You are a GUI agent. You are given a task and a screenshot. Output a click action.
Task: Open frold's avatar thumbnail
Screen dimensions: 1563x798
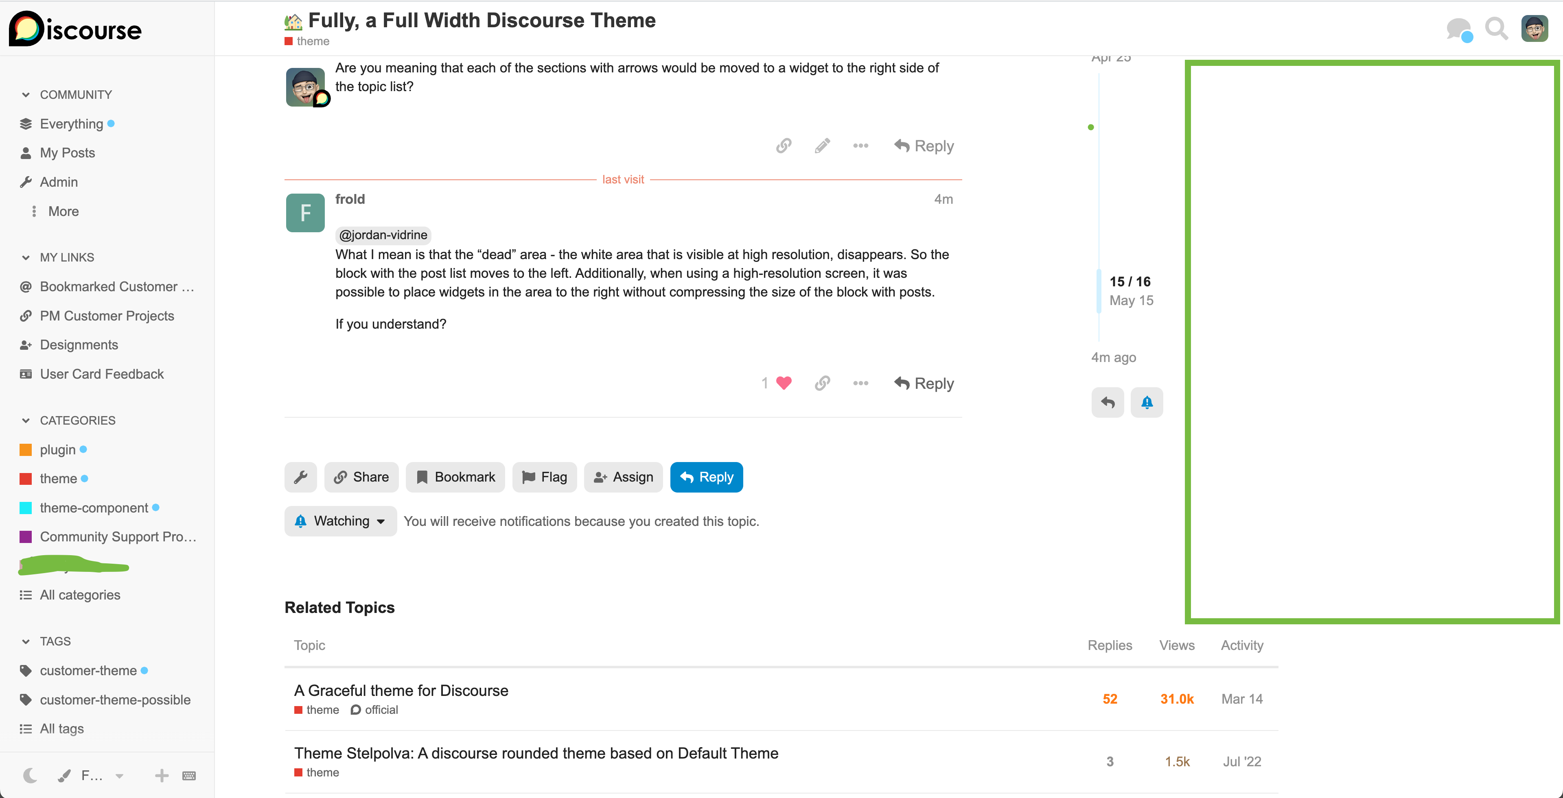tap(305, 213)
